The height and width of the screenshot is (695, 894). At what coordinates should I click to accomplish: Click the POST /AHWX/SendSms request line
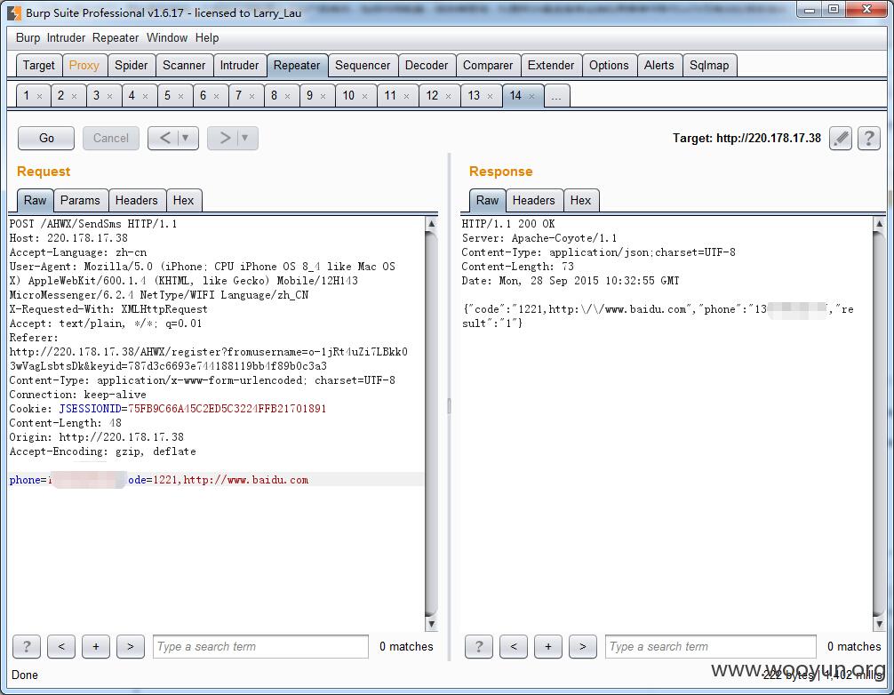(93, 224)
